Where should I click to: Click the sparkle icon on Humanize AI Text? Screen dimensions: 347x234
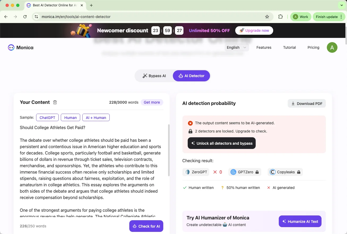(x=284, y=221)
